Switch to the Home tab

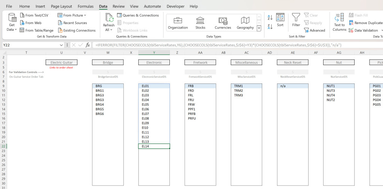[24, 6]
